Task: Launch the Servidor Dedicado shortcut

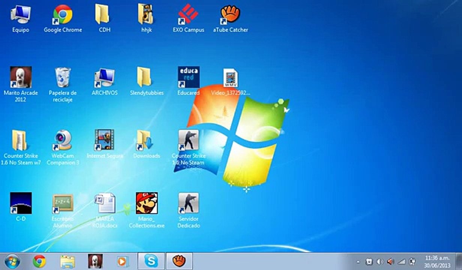Action: click(189, 211)
